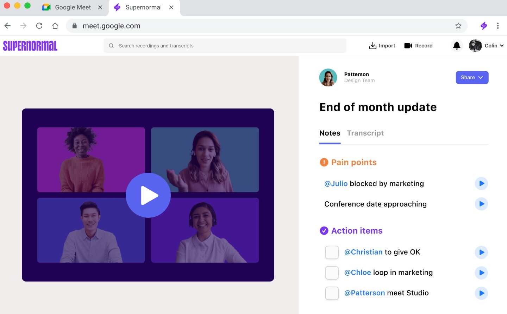Play the Conference date approaching clip

coord(481,204)
